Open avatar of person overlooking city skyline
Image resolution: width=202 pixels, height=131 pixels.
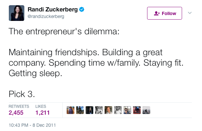coord(146,110)
